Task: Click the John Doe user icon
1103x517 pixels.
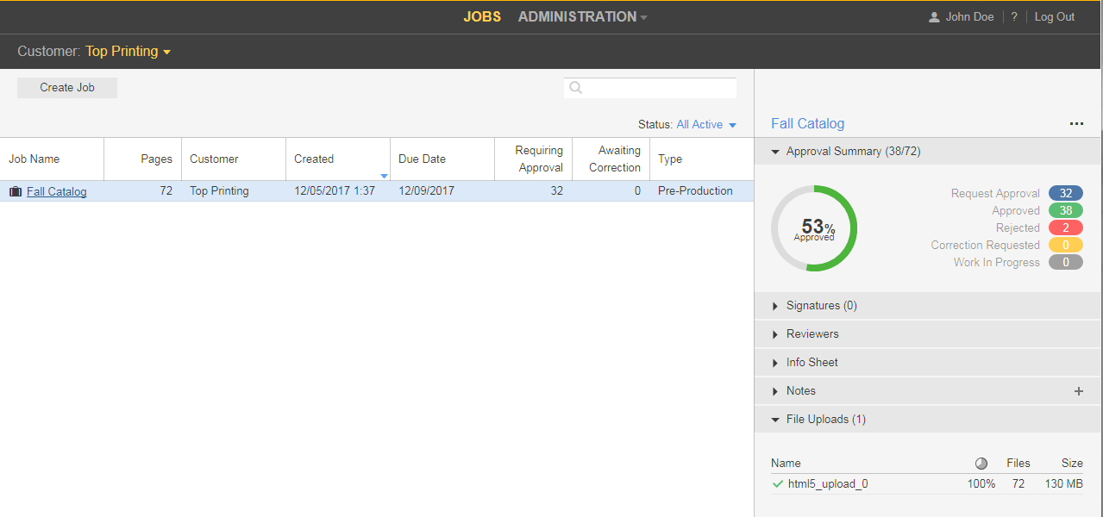Action: [x=934, y=17]
